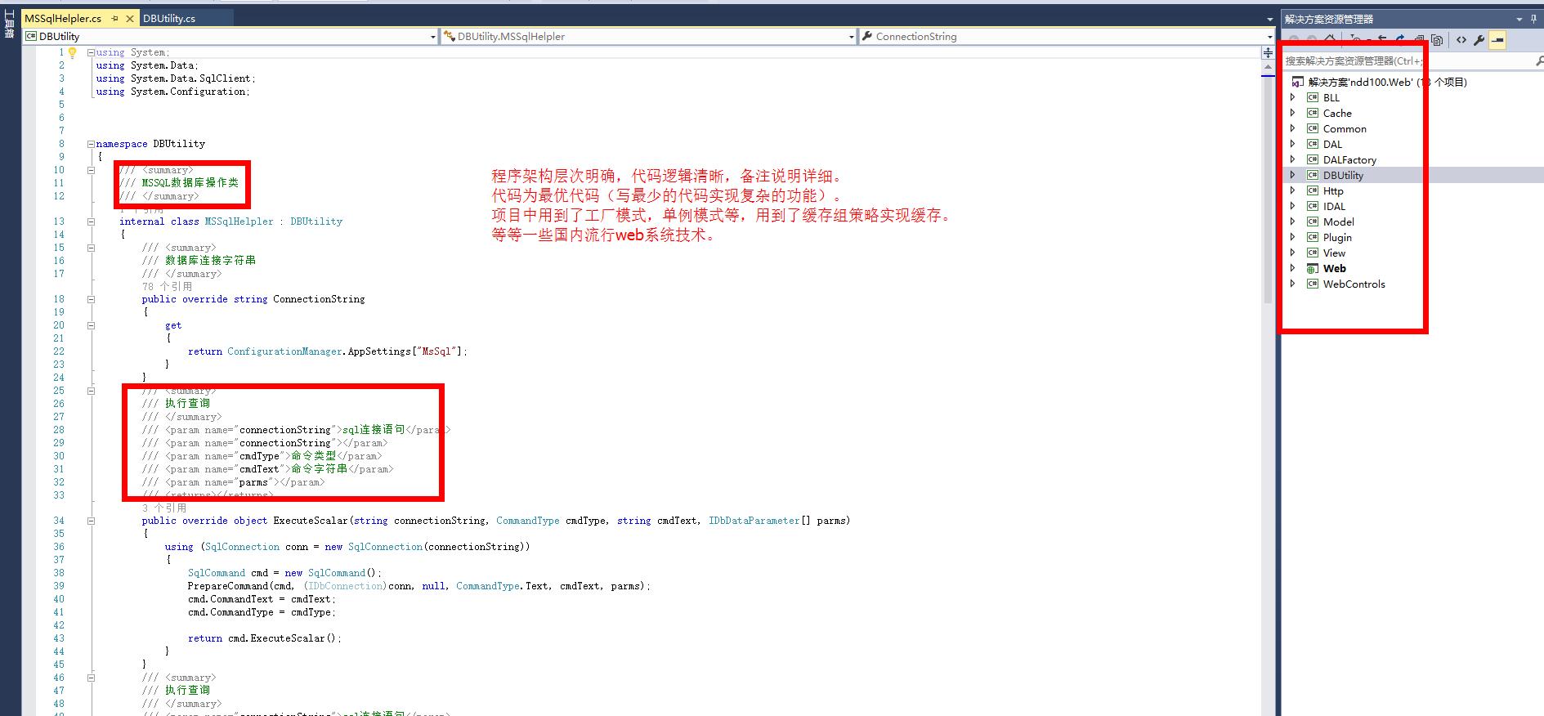The height and width of the screenshot is (716, 1544).
Task: Click the C# icon in the DBUtility project combo
Action: [x=31, y=36]
